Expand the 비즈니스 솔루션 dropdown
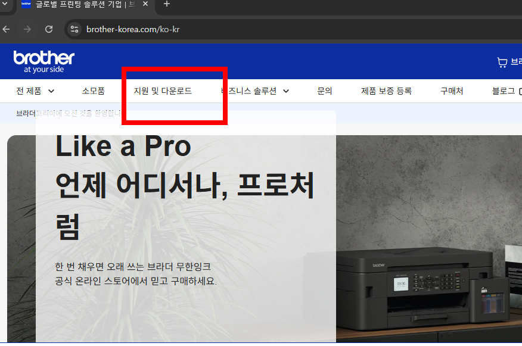 [249, 91]
